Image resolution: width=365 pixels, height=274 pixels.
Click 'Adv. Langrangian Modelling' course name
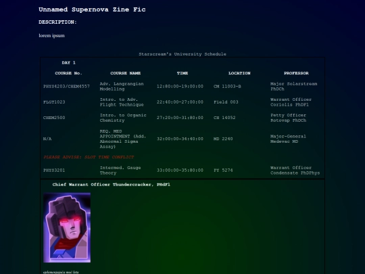[122, 87]
